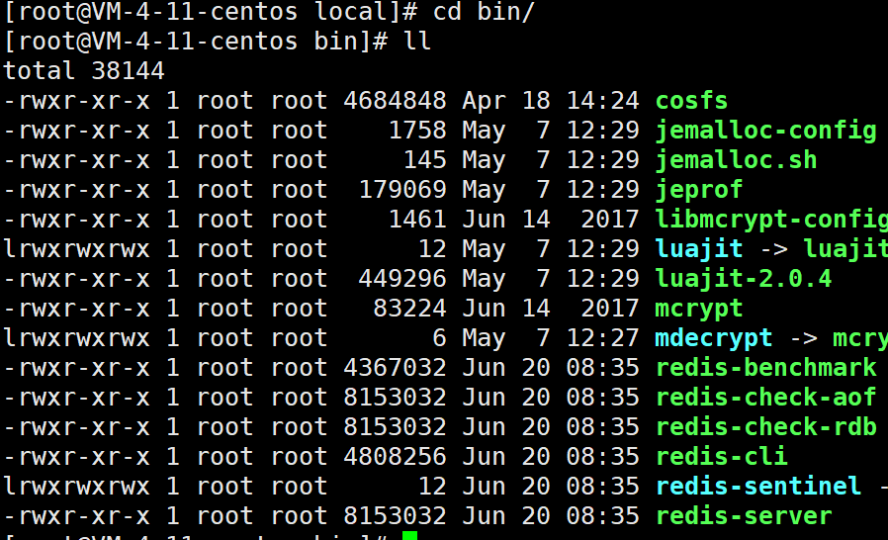Click file size 179069 of jeprof

(x=402, y=190)
